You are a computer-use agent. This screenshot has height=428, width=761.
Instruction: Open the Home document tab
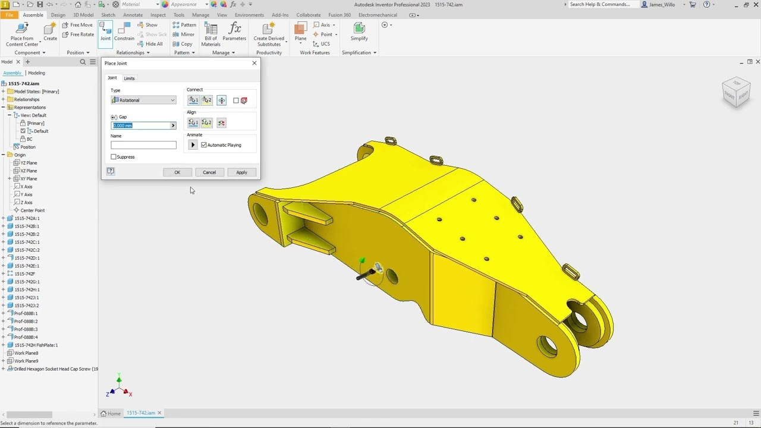(x=111, y=413)
